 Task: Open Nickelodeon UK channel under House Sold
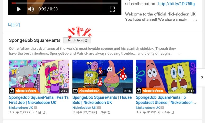point(84,108)
